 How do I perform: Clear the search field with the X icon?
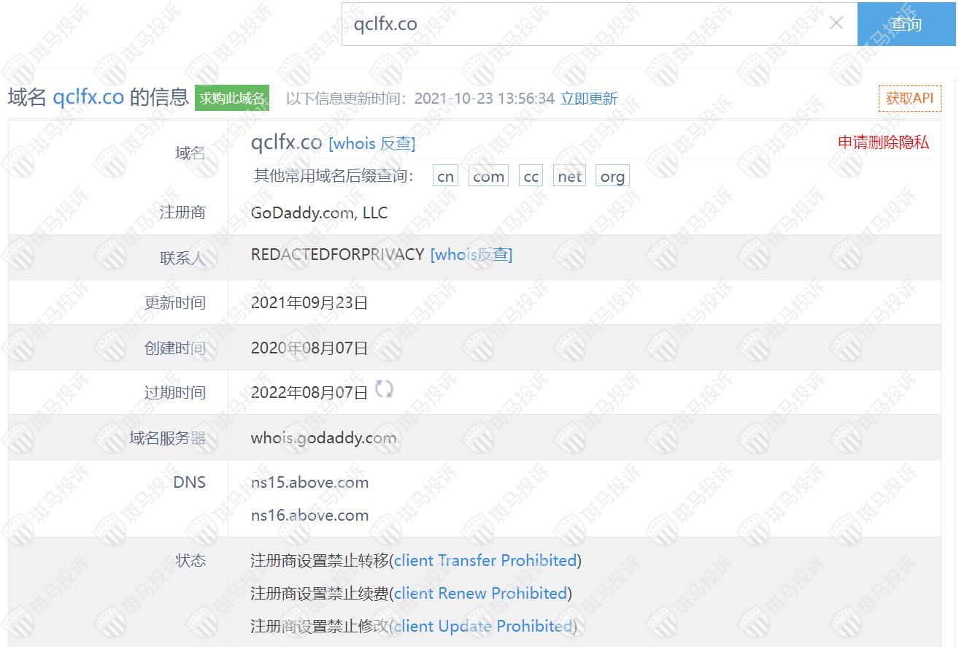[x=836, y=23]
